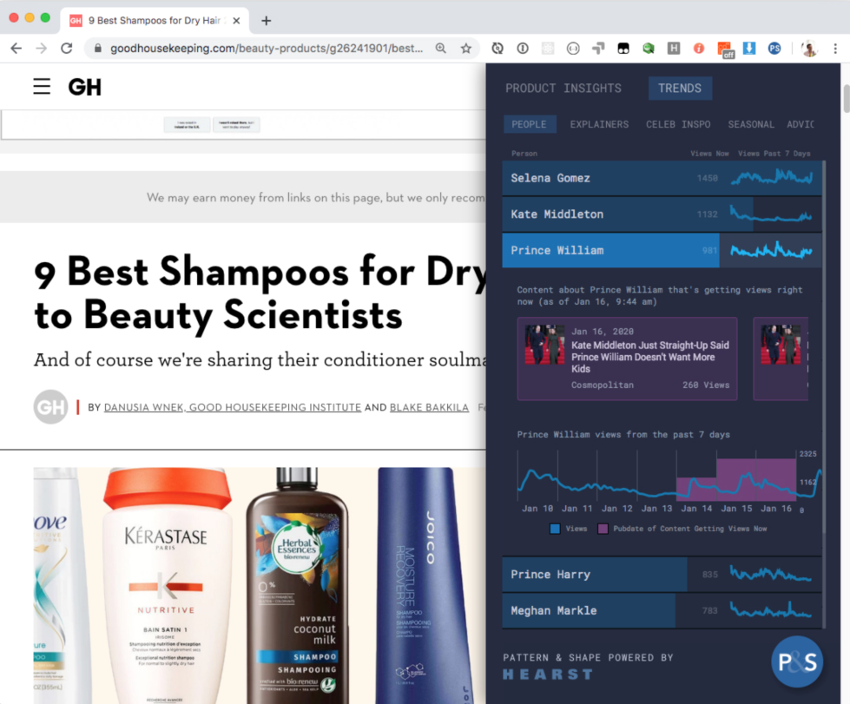Click the Meghan Markle sparkline chart
The height and width of the screenshot is (704, 850).
771,610
